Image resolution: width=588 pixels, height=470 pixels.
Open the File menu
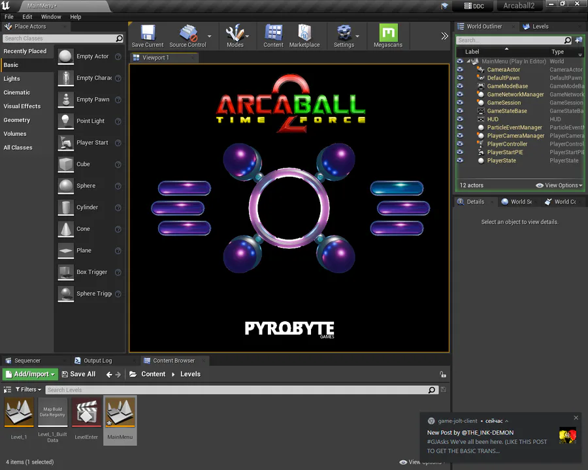8,17
